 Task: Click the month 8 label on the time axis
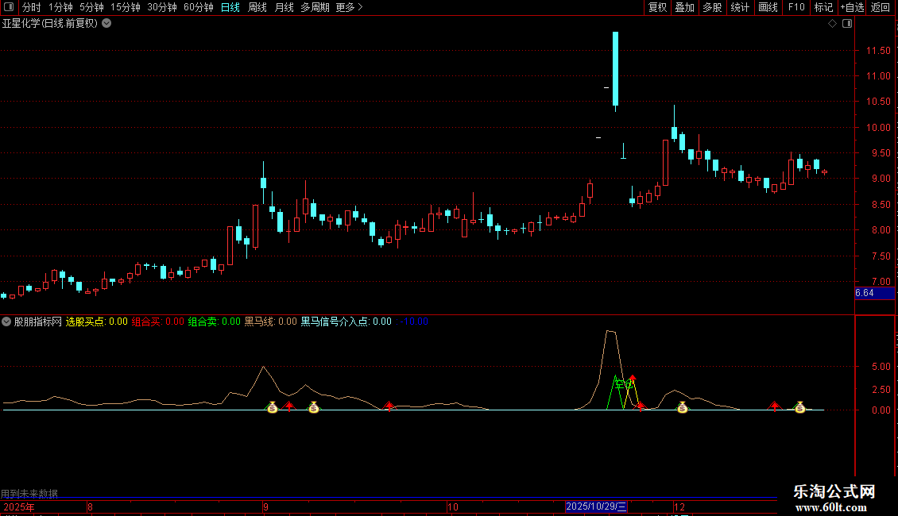90,506
